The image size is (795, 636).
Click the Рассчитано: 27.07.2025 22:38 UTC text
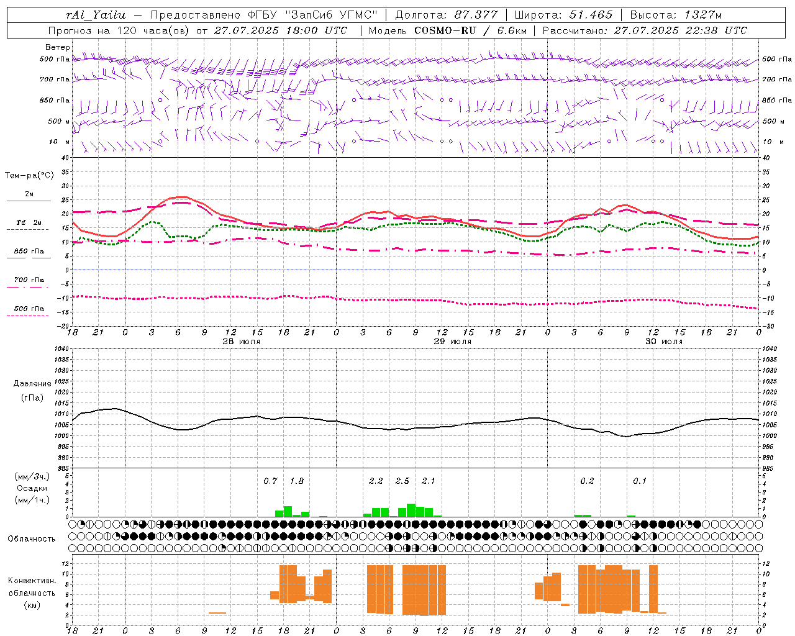point(645,30)
